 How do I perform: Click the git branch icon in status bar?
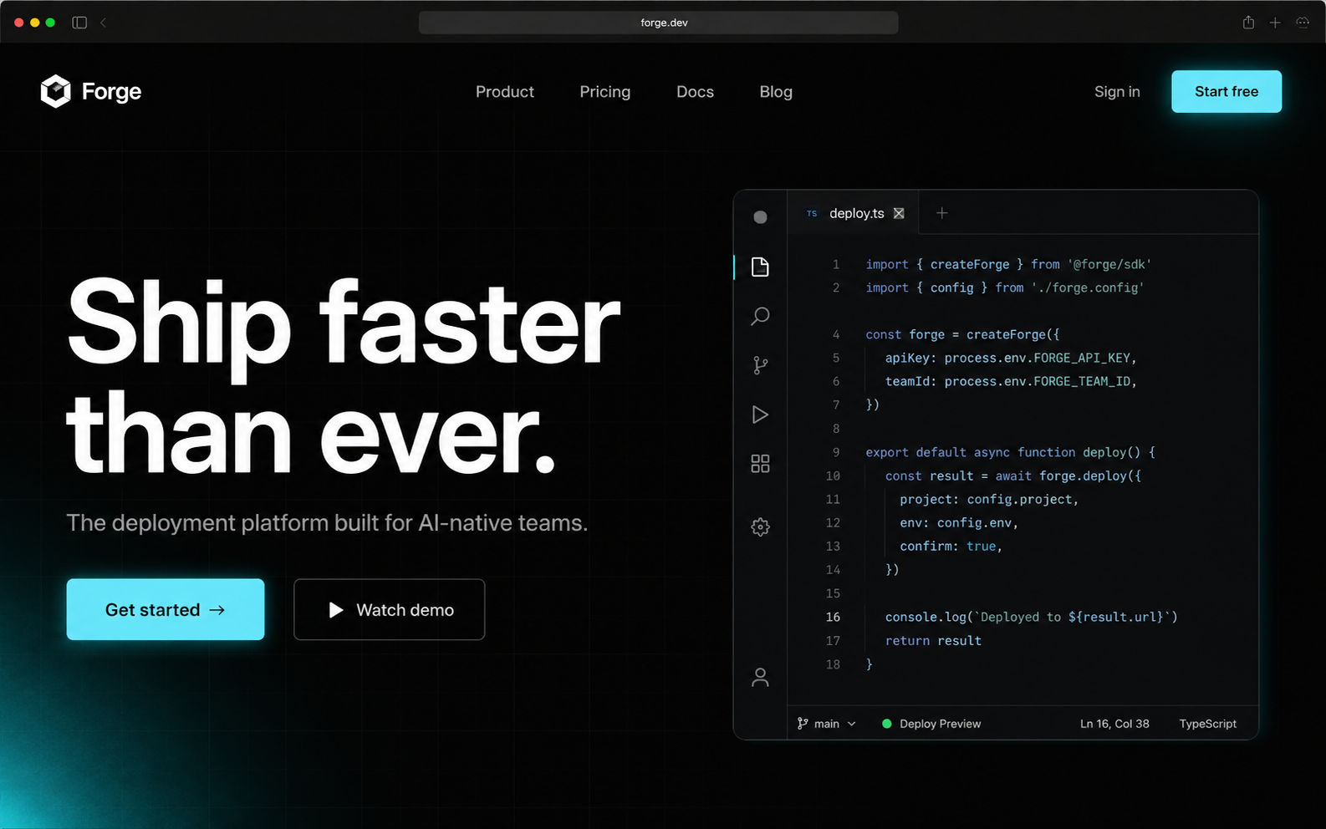(803, 724)
